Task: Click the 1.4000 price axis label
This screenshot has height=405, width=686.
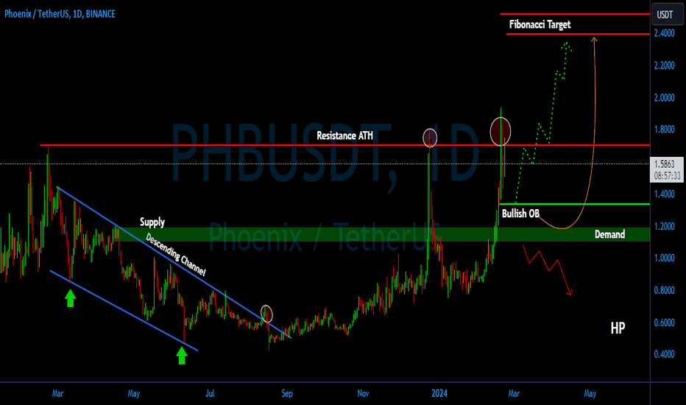Action: (664, 194)
